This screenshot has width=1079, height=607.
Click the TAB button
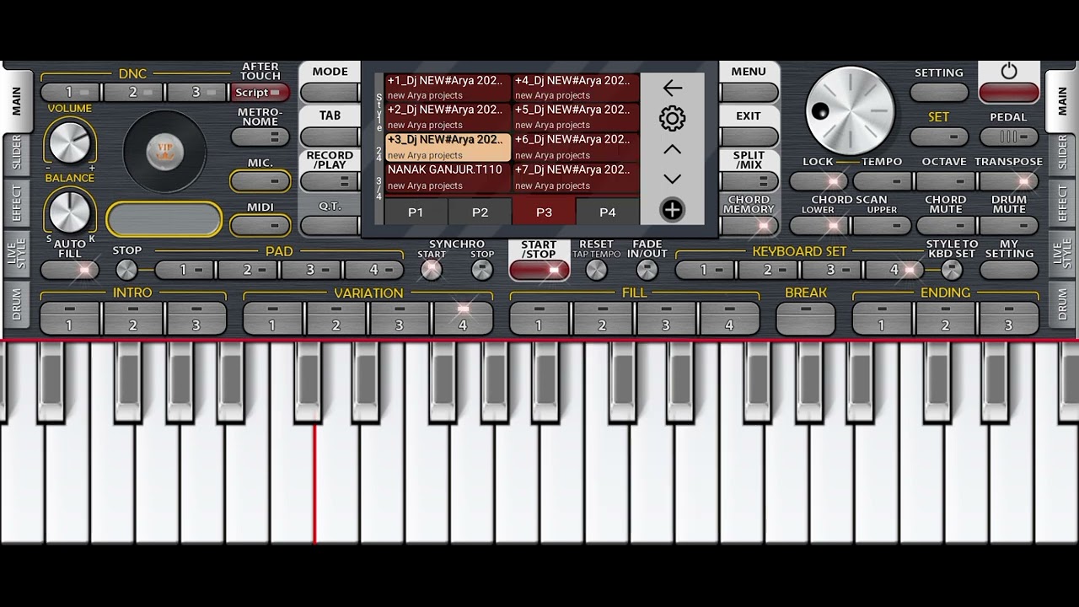330,137
